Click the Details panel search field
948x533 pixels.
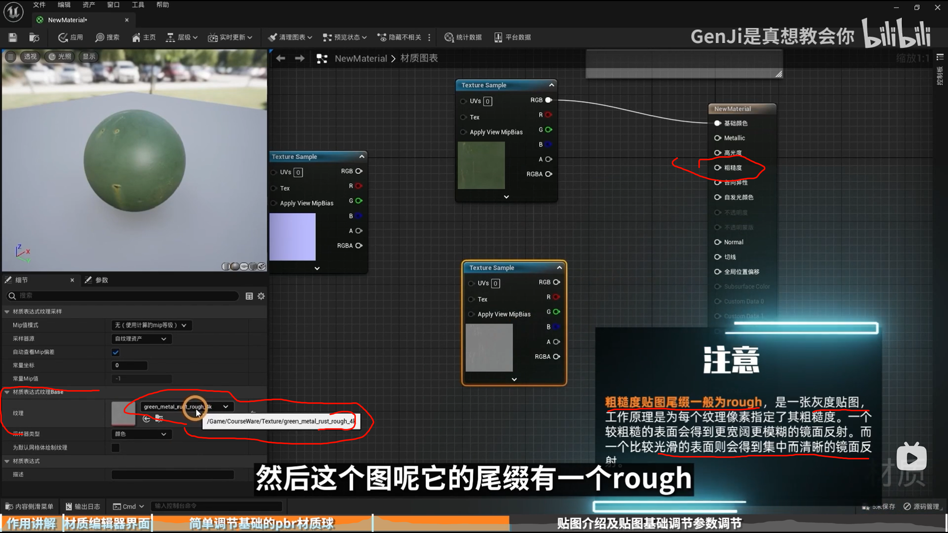[x=126, y=296]
